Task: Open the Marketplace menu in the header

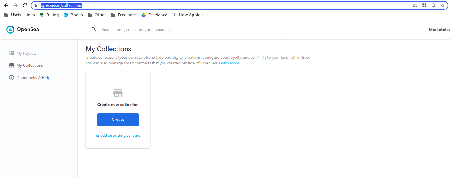Action: coord(439,30)
